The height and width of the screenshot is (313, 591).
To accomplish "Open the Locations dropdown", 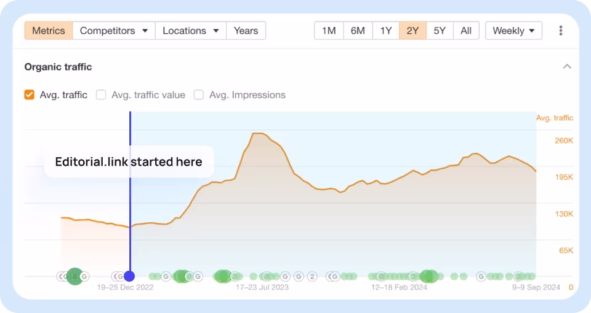I will (x=190, y=31).
